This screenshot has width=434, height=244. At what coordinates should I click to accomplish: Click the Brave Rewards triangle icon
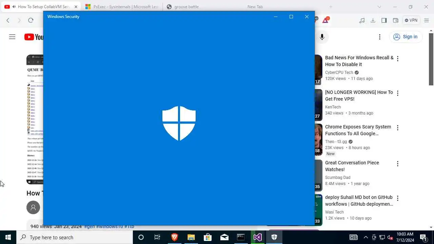(325, 20)
